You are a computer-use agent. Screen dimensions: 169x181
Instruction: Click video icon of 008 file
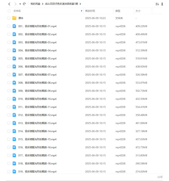[x=14, y=83]
